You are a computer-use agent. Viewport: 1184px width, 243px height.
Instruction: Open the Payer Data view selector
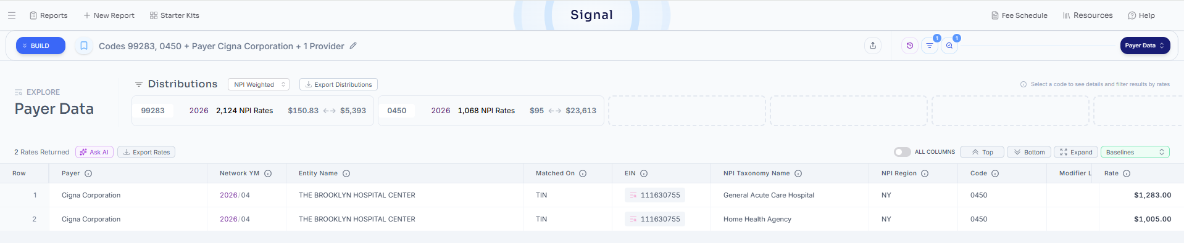(x=1145, y=46)
